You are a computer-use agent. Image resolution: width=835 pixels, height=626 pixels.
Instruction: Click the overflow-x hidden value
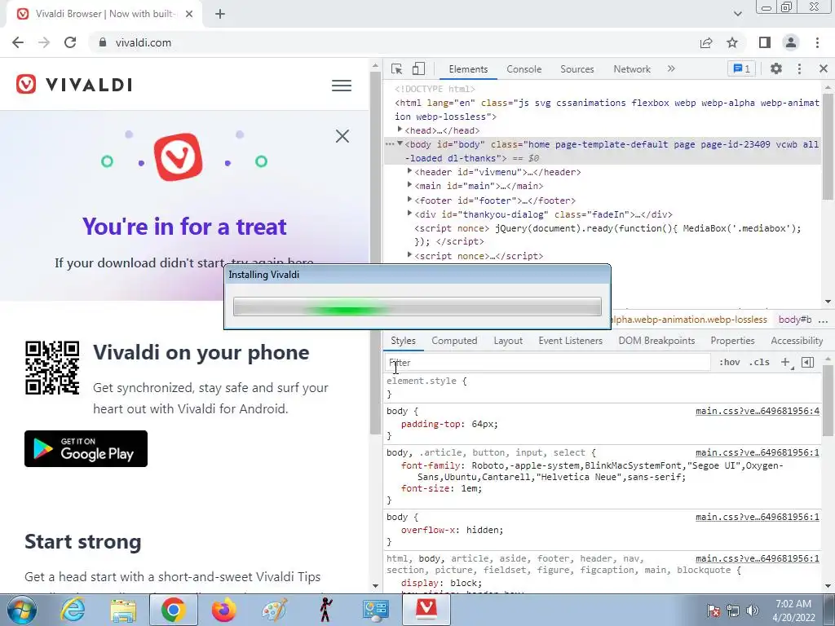point(484,530)
